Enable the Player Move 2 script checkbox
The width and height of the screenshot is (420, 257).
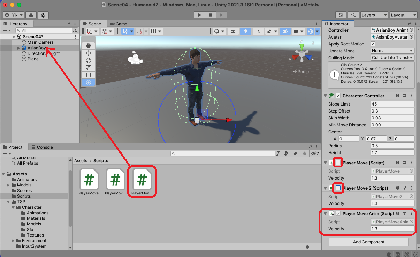pyautogui.click(x=338, y=188)
